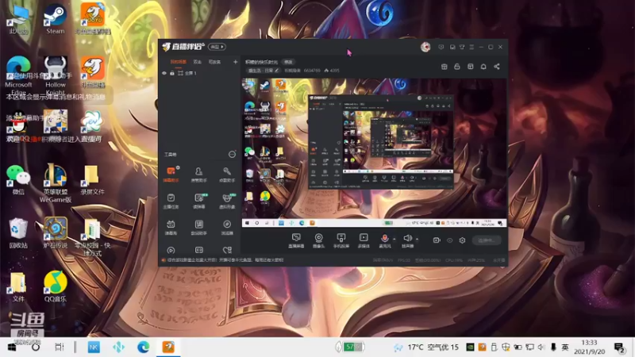
Task: Edit the stream category tag with pencil
Action: coord(264,71)
